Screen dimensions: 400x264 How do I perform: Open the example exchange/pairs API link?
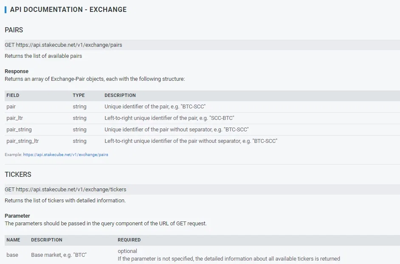click(65, 154)
